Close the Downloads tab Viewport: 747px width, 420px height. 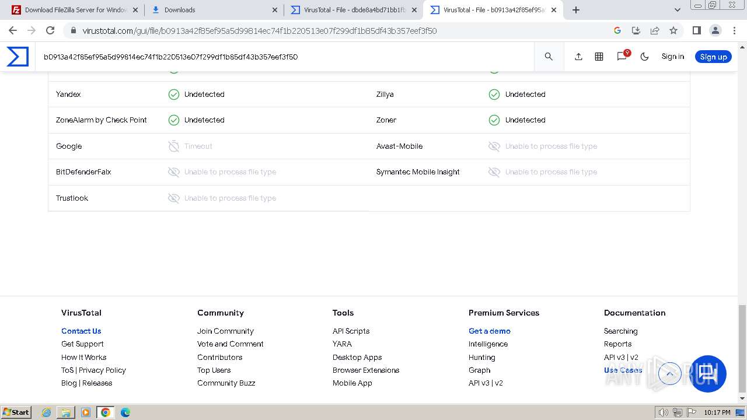275,10
